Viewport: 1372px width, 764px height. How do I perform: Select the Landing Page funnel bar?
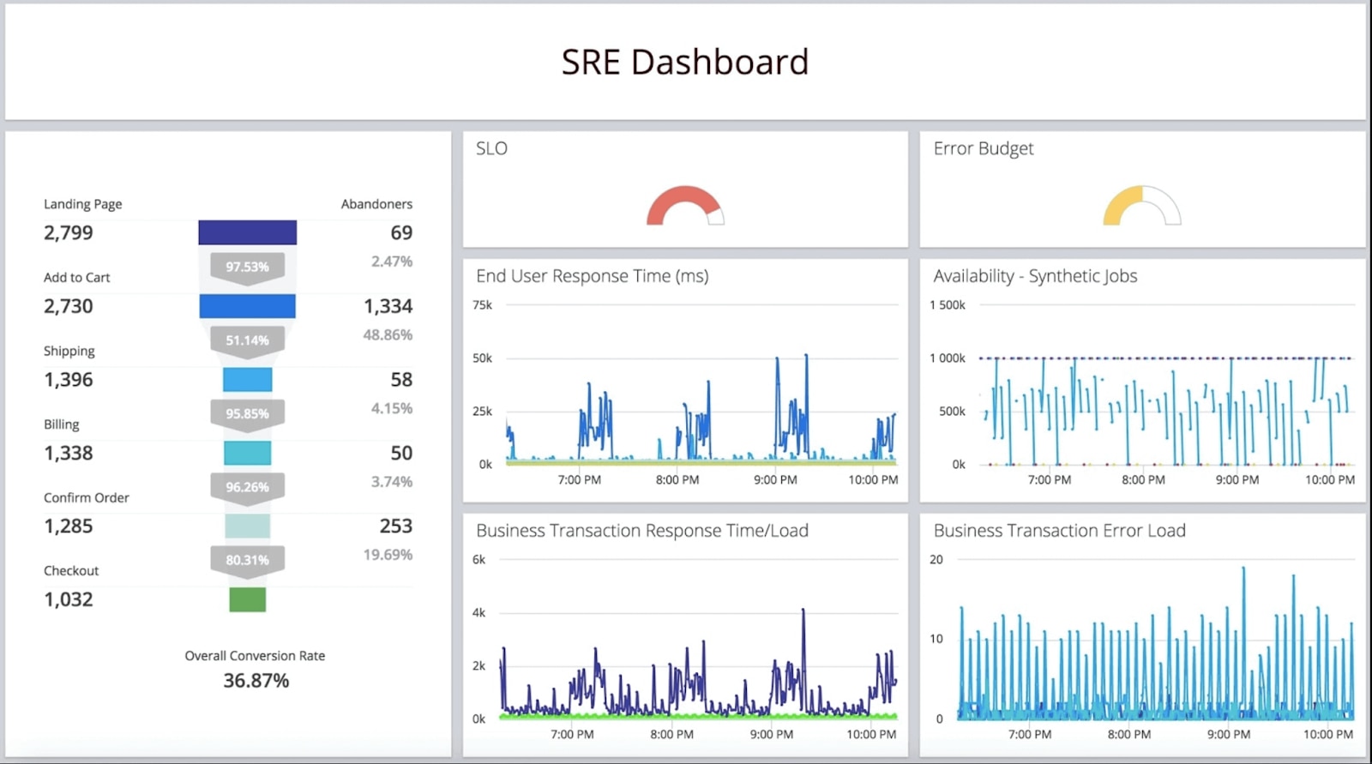click(x=248, y=232)
